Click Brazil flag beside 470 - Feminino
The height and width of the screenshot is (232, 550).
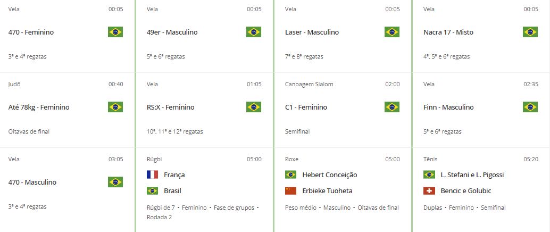[x=115, y=32]
